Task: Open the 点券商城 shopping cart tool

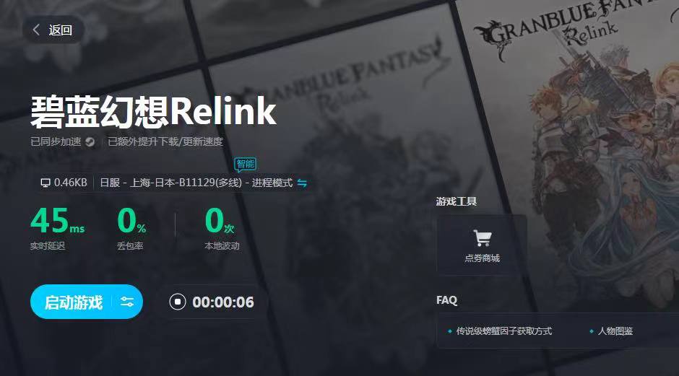Action: 482,245
